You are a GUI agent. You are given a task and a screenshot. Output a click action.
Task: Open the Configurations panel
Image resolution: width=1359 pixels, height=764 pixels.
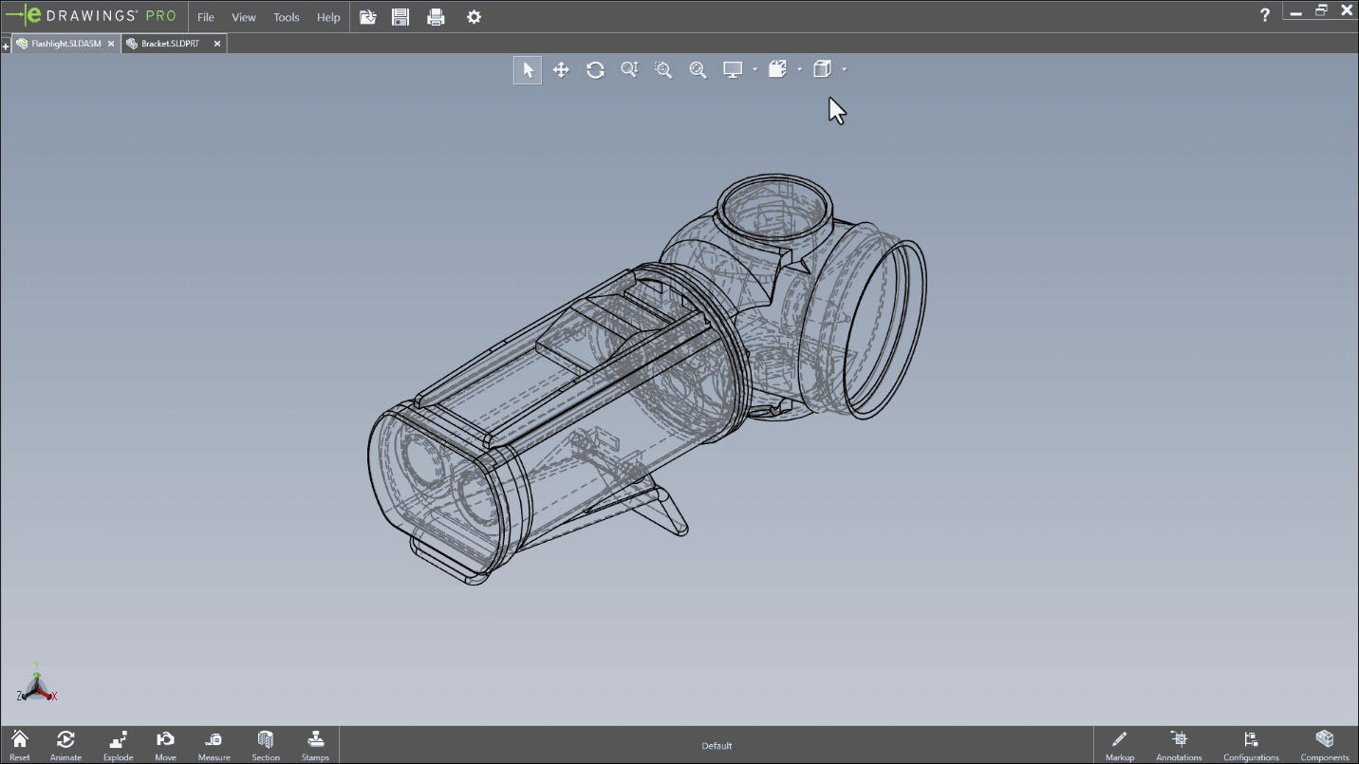pos(1251,744)
